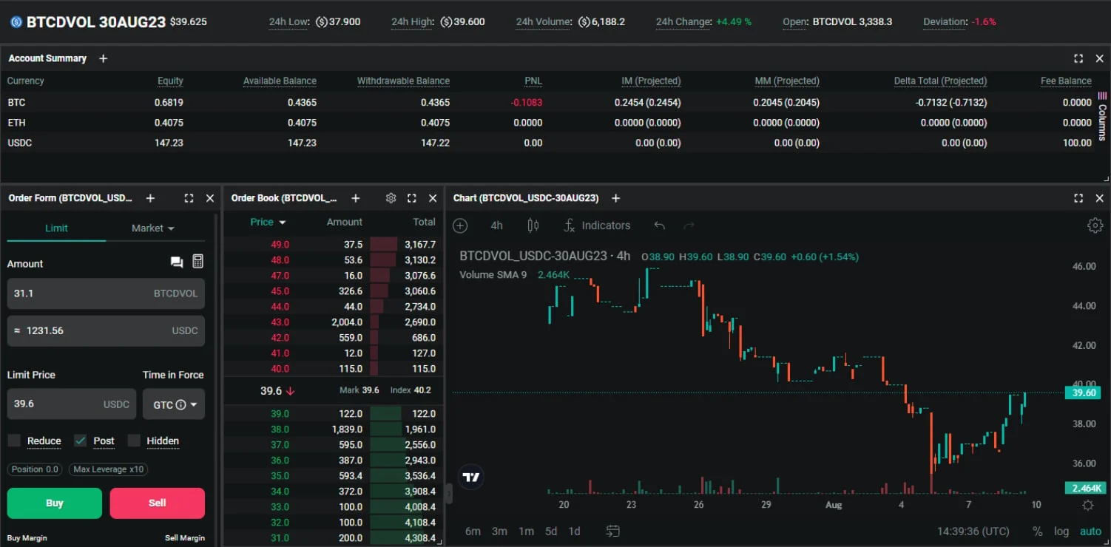This screenshot has width=1111, height=547.
Task: Click the green Buy button
Action: (55, 503)
